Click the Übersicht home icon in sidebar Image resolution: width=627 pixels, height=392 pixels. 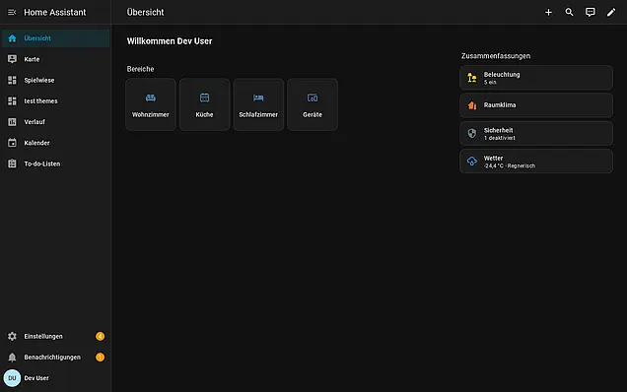pos(12,38)
